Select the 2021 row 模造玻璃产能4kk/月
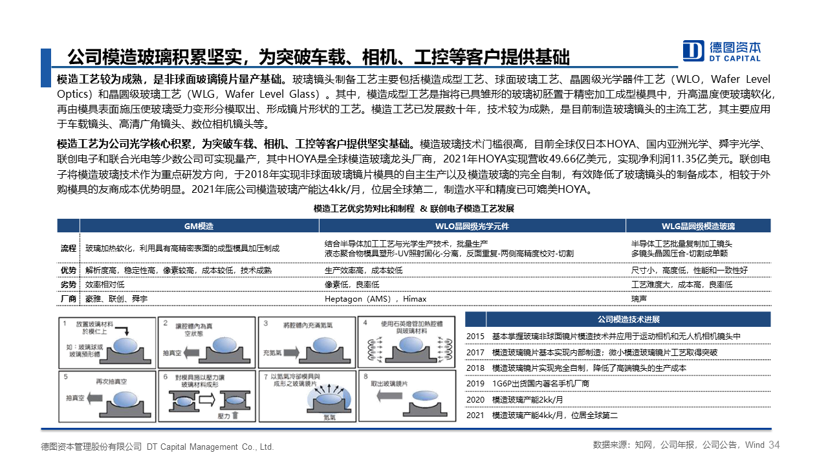The height and width of the screenshot is (466, 828). pyautogui.click(x=618, y=416)
